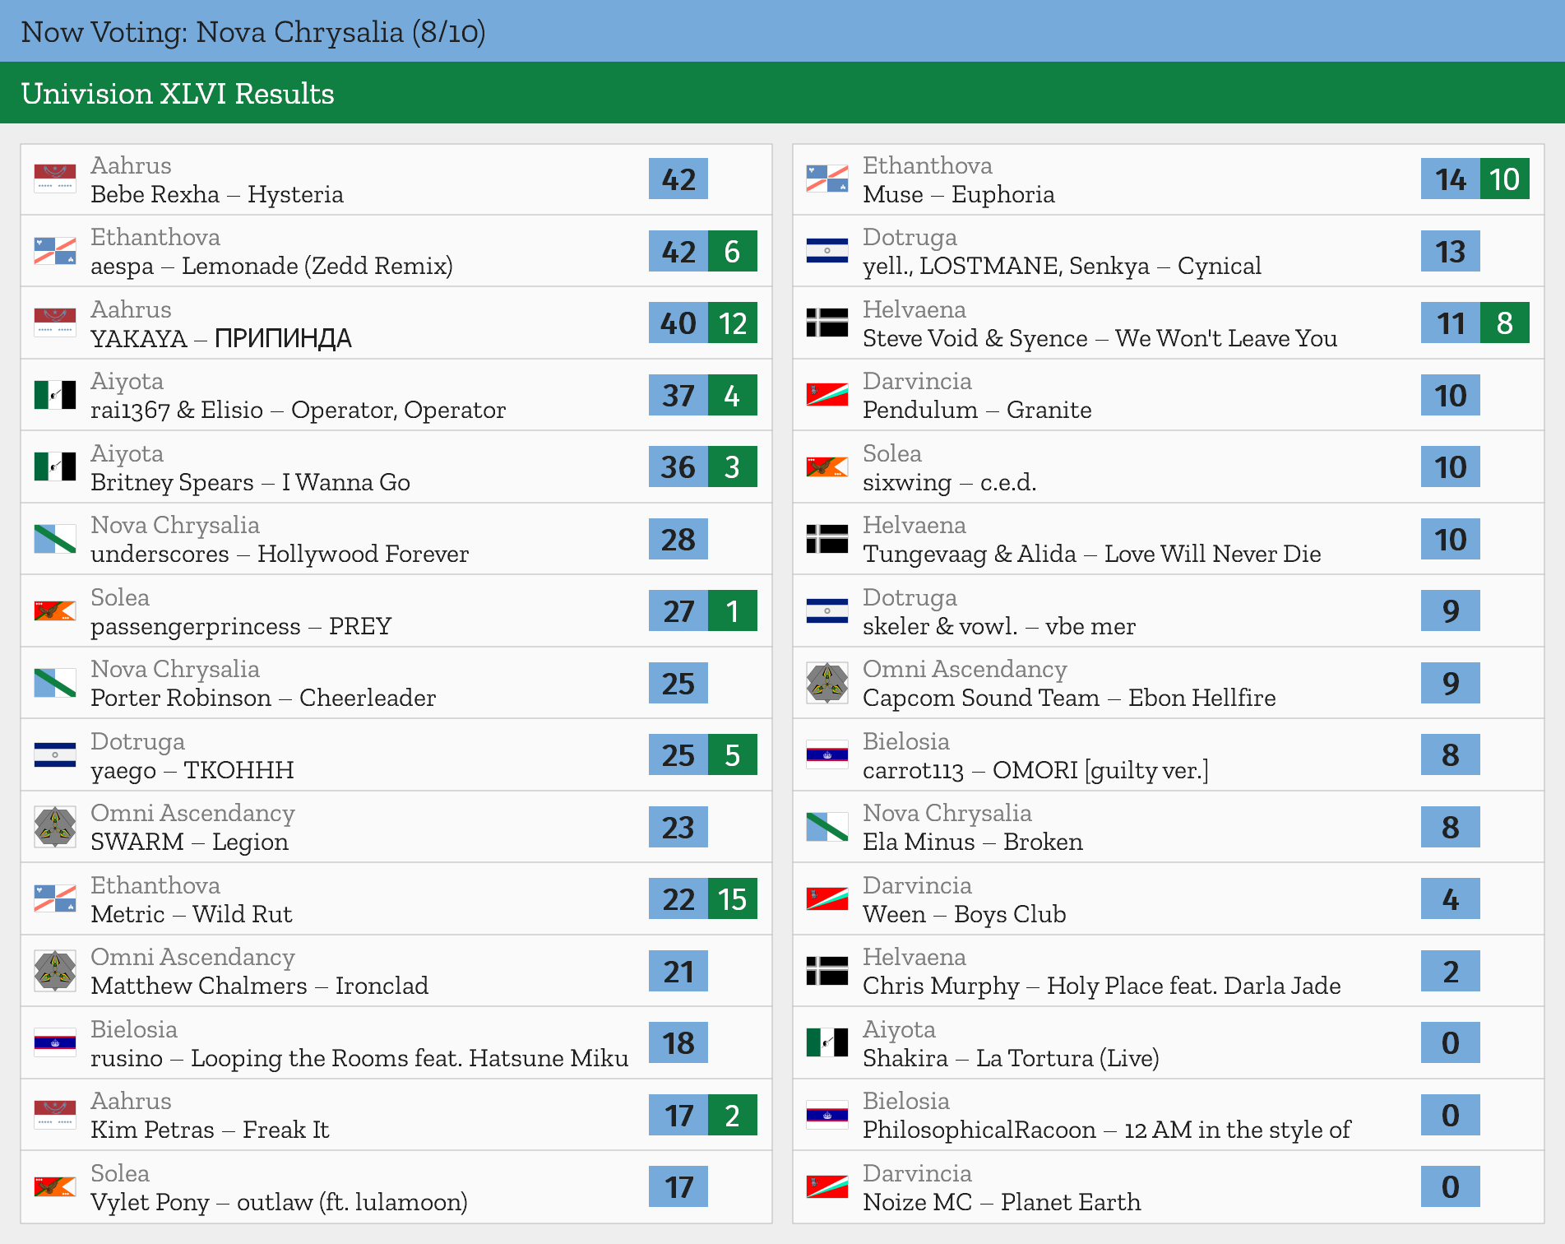This screenshot has width=1565, height=1244.
Task: Click the Bielosia flag beside rusino entry
Action: [x=55, y=1042]
